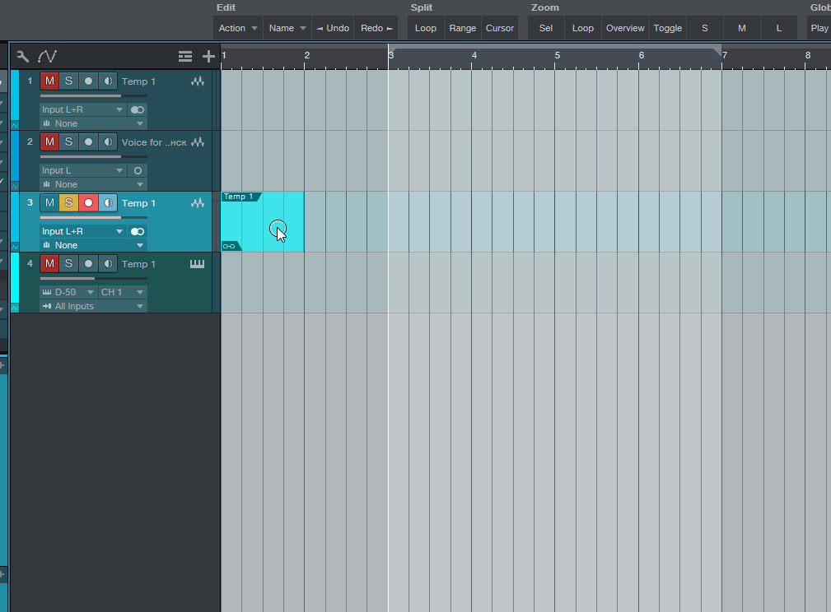Arm record on track 4
Screen dimensions: 831x612
(x=88, y=264)
